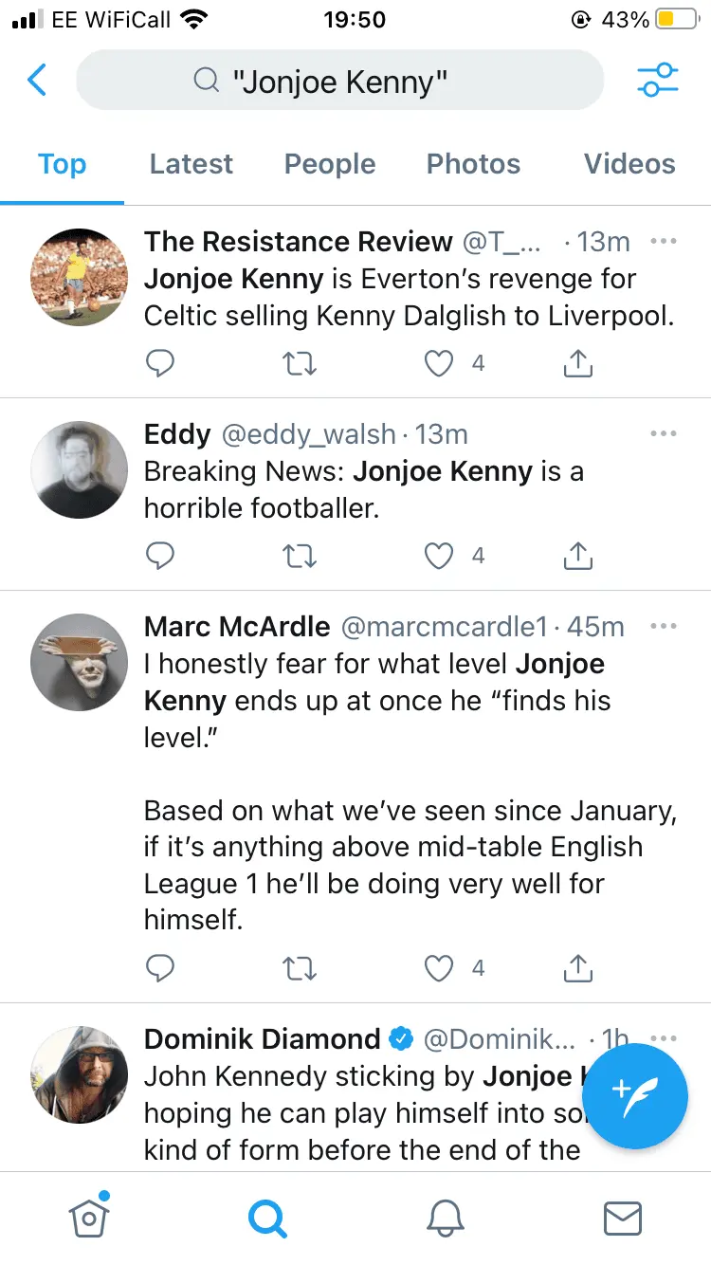
Task: Like The Resistance Review tweet
Action: coord(438,363)
